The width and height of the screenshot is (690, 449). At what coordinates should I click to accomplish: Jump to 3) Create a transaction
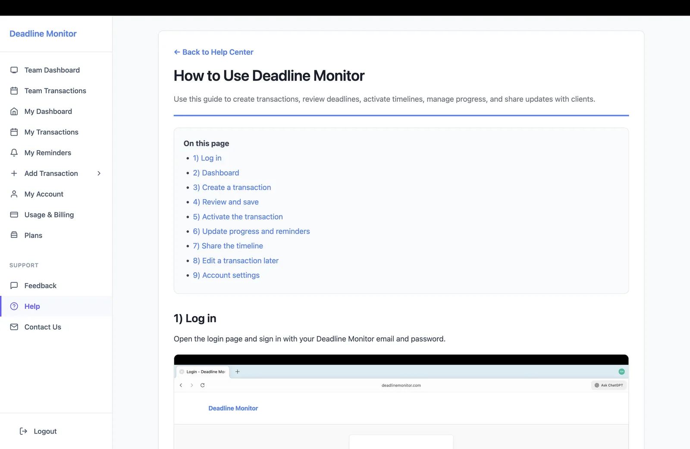pyautogui.click(x=232, y=187)
